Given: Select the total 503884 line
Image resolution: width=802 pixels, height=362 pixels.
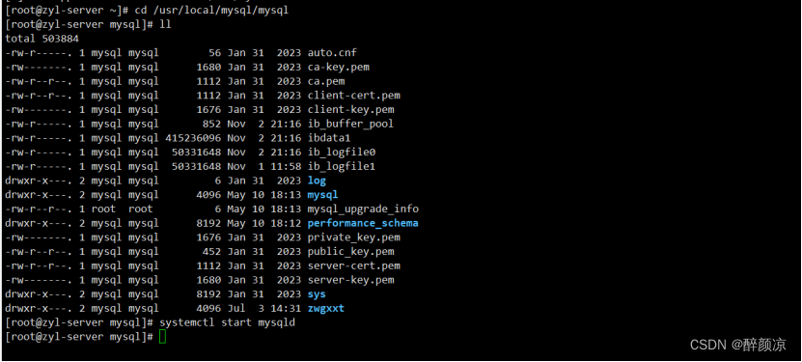Looking at the screenshot, I should coord(41,39).
